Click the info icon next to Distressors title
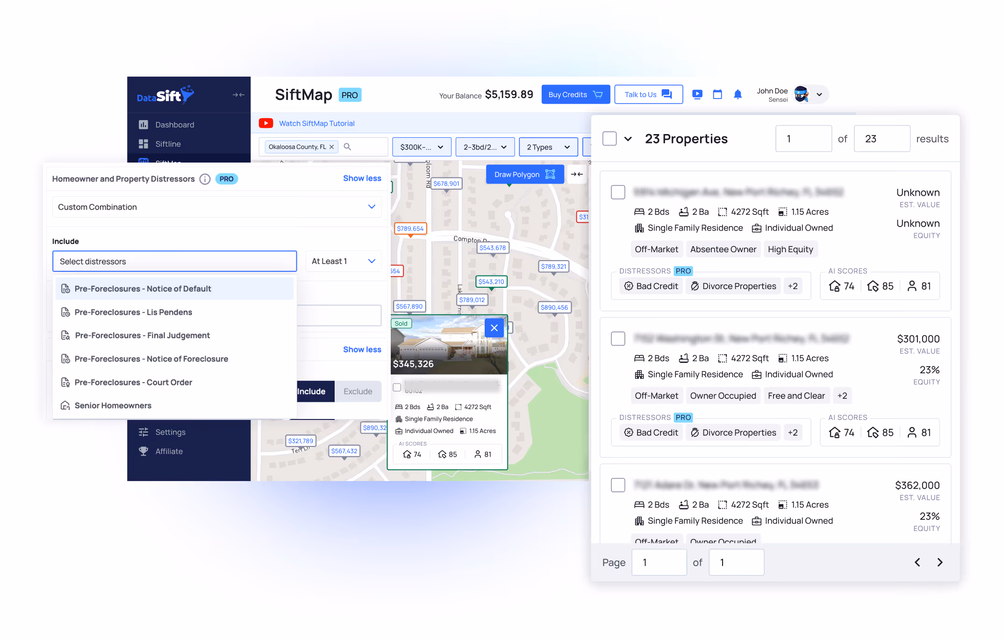This screenshot has width=1003, height=639. click(205, 179)
